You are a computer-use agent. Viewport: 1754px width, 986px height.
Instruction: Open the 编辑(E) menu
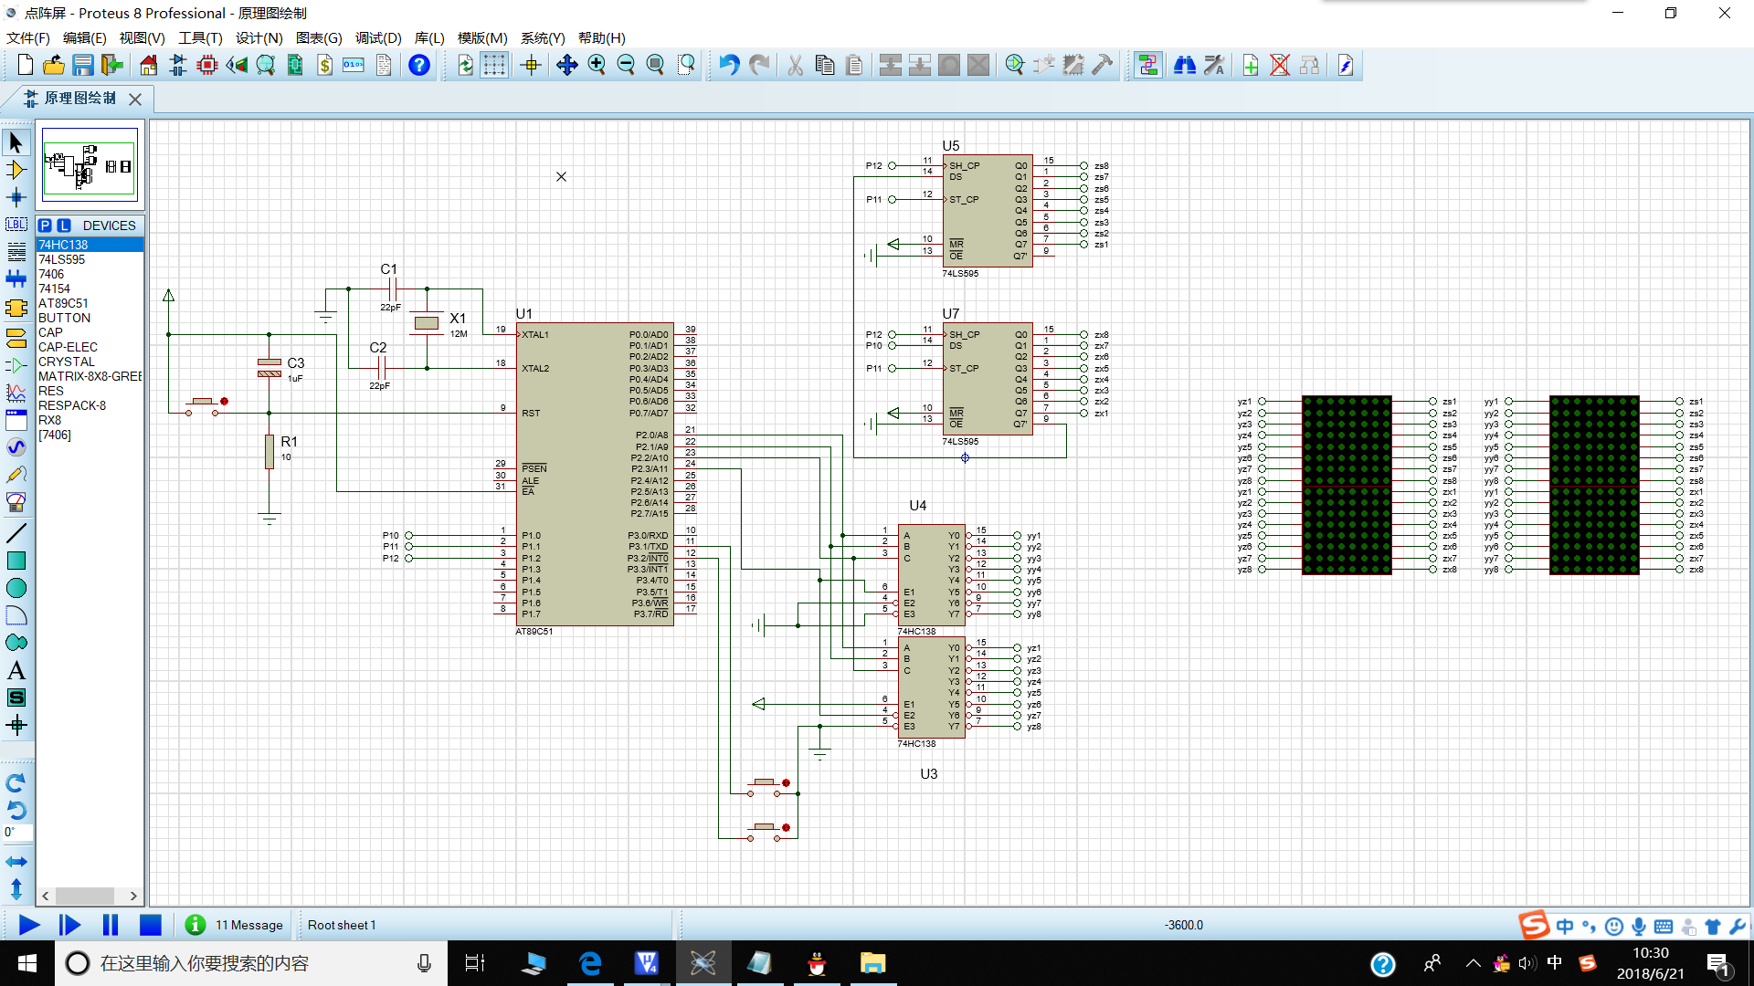85,37
